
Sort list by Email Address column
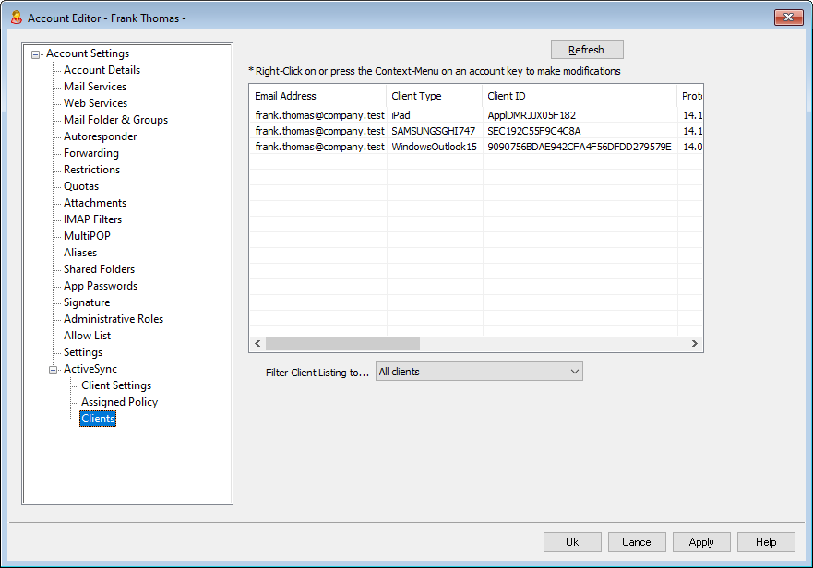[286, 96]
